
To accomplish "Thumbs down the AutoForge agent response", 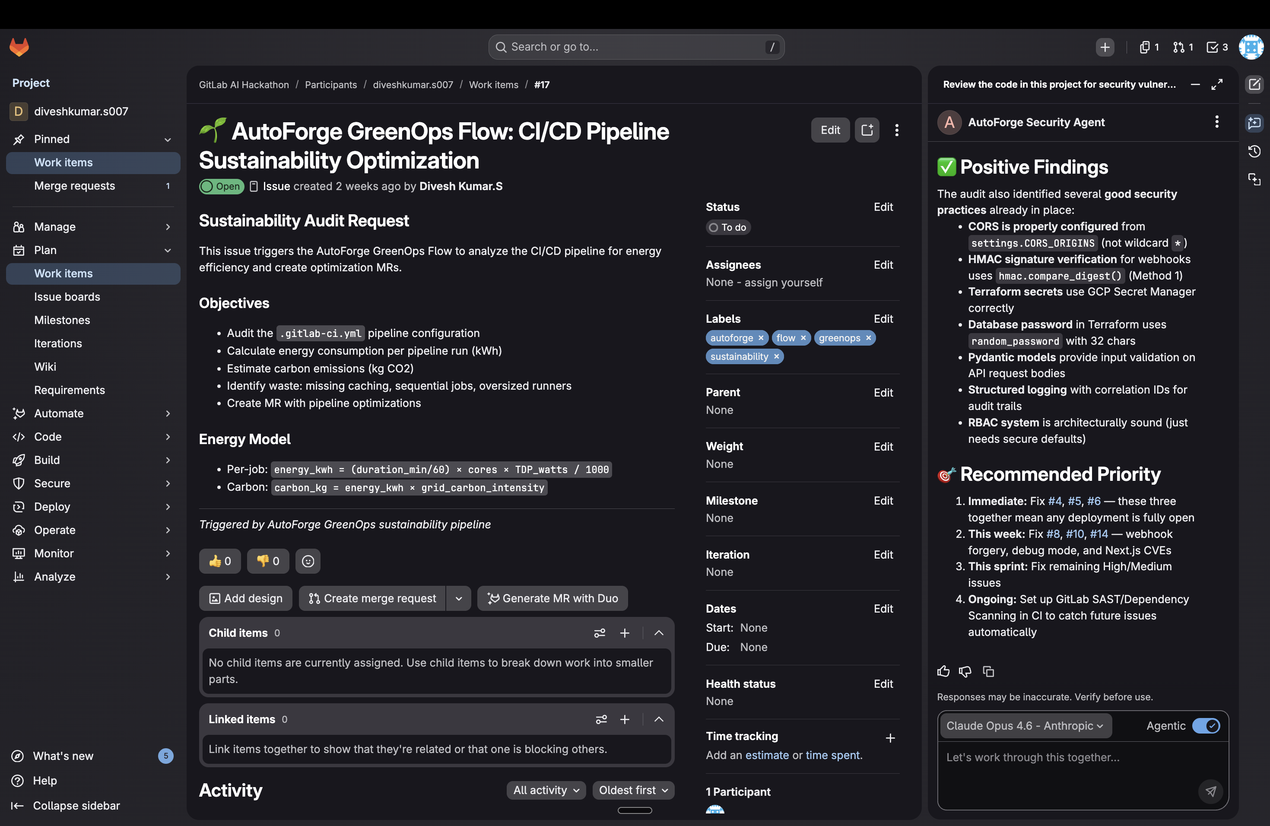I will click(965, 671).
